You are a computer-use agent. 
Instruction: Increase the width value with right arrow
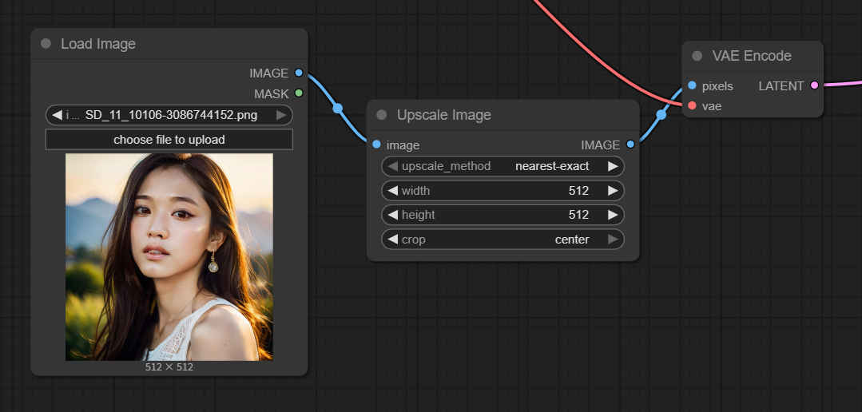pyautogui.click(x=613, y=191)
